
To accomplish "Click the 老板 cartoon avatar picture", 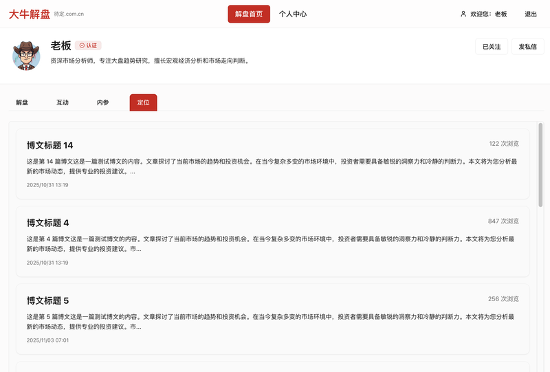I will coord(27,56).
